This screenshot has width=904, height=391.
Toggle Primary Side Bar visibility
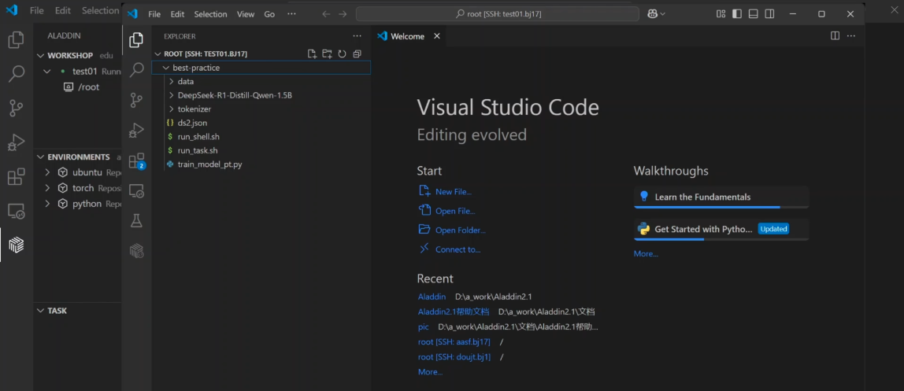pyautogui.click(x=737, y=14)
